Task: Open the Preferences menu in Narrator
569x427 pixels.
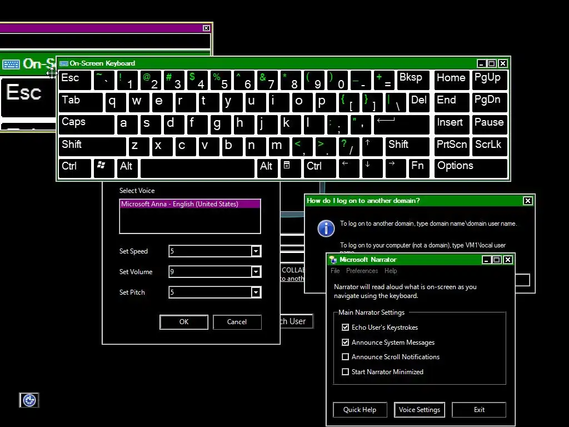Action: point(362,271)
